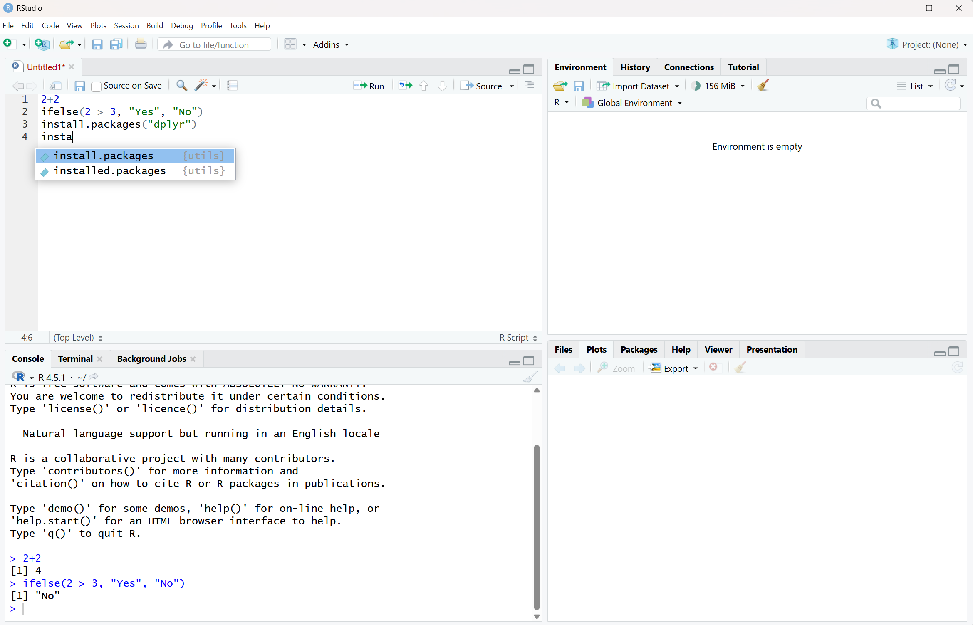973x625 pixels.
Task: Clear environment objects with the broom icon
Action: click(763, 86)
